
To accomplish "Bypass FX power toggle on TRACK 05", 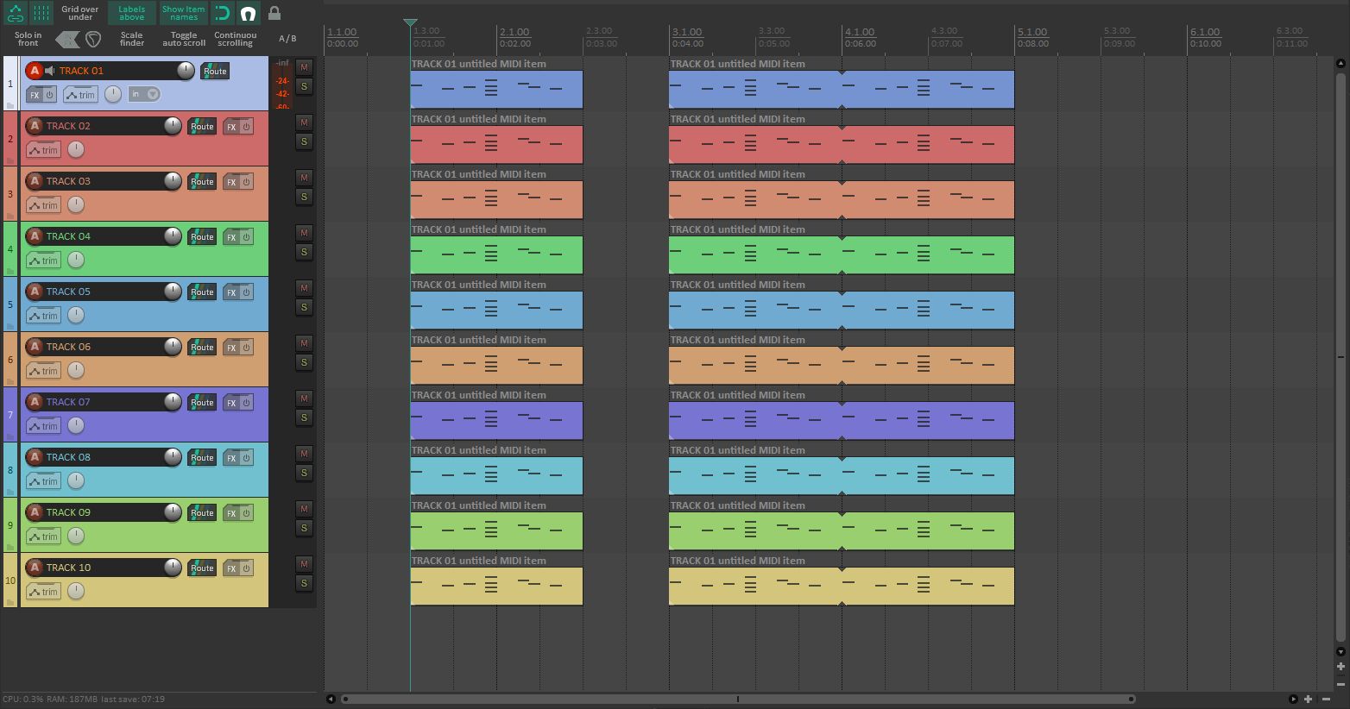I will coord(246,292).
